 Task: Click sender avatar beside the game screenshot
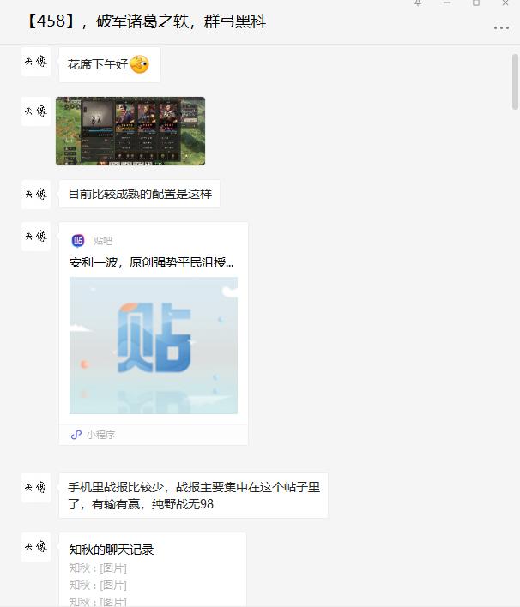point(36,111)
